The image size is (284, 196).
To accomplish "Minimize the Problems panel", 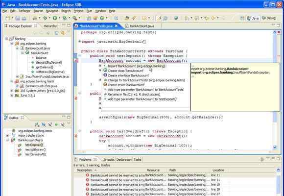I will pos(273,159).
